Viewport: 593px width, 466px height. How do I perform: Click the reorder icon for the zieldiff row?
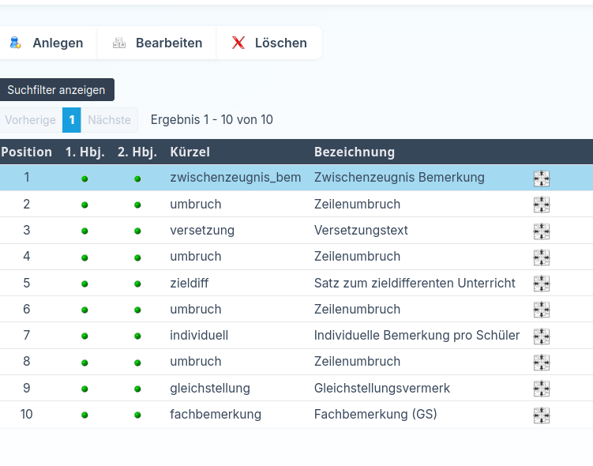tap(541, 284)
